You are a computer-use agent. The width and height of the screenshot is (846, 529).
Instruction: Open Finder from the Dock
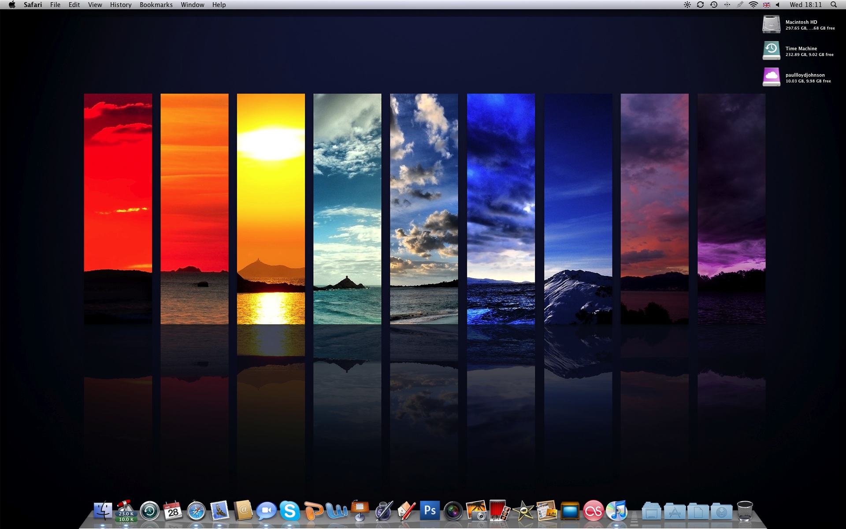pyautogui.click(x=103, y=511)
